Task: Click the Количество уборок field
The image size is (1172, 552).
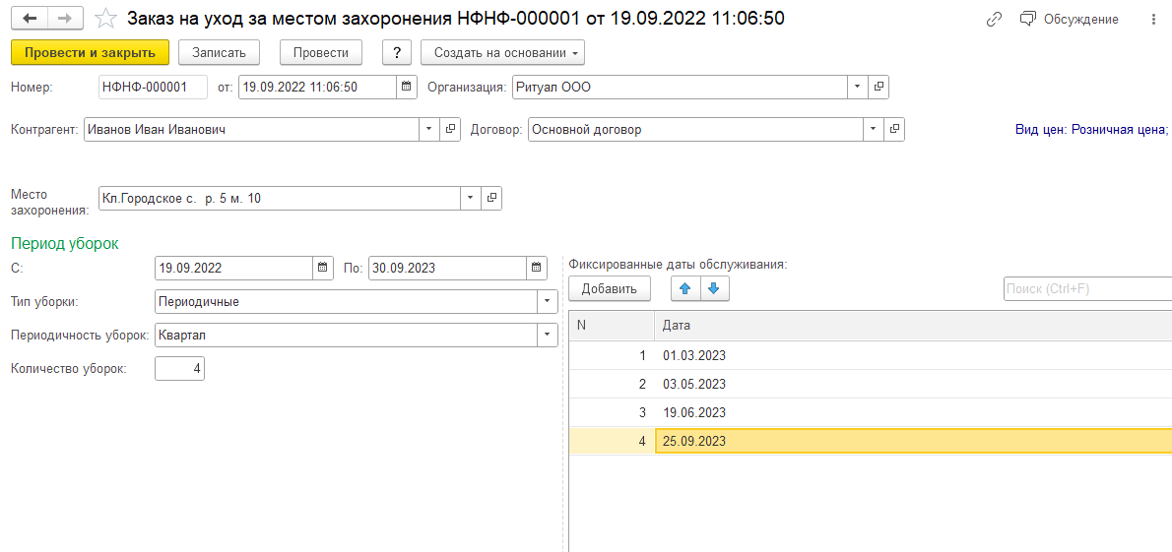Action: click(x=179, y=369)
